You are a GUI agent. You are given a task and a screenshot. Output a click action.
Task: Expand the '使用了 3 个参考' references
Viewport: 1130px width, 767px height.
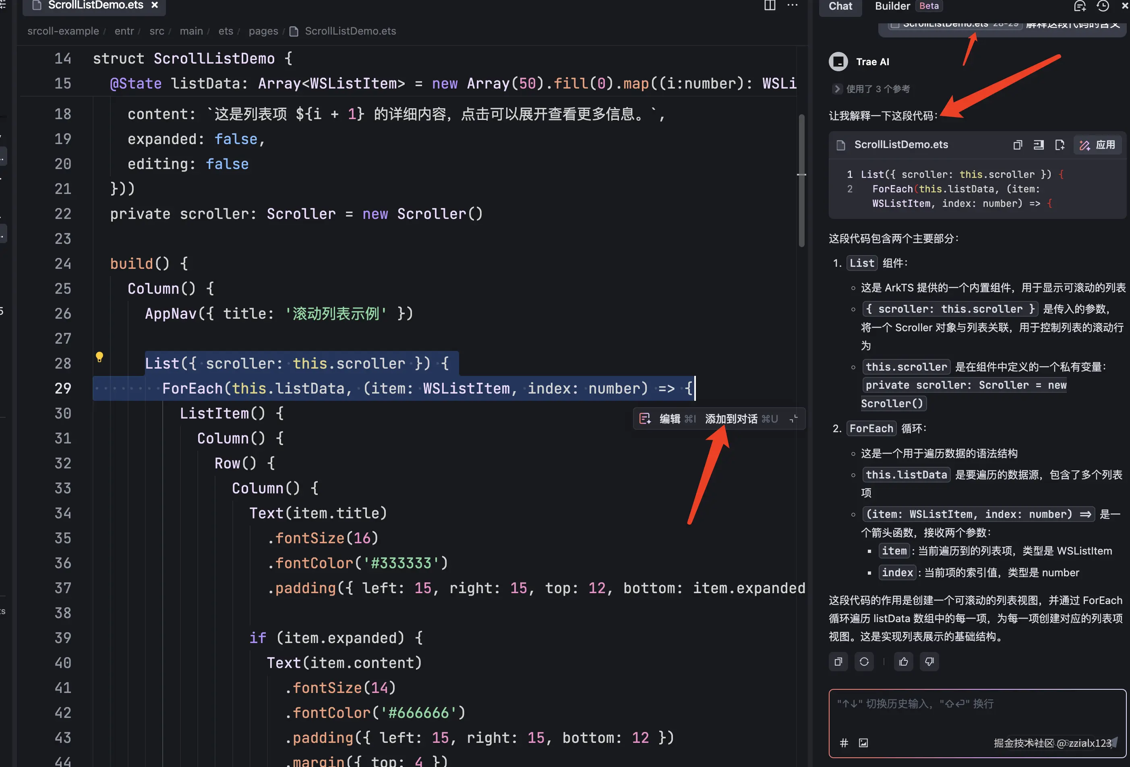pos(837,89)
